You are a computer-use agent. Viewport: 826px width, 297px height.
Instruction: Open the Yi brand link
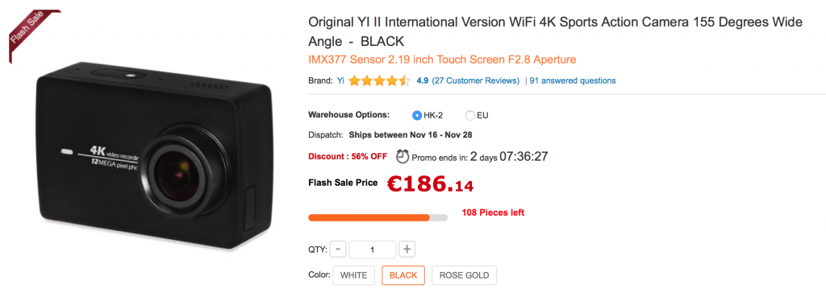pyautogui.click(x=341, y=81)
